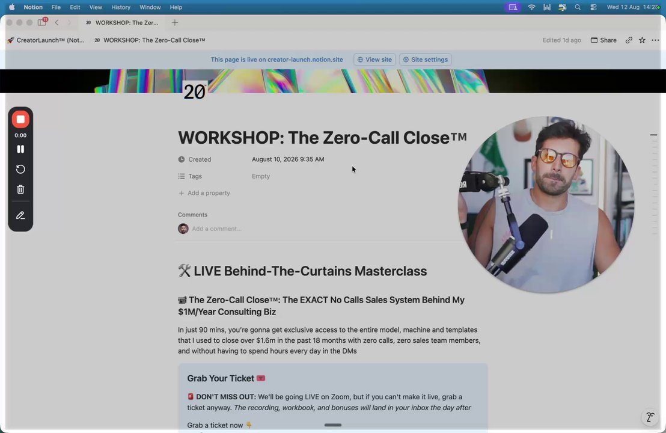Click the Empty tags field
Screen dimensions: 666x433
tap(261, 176)
